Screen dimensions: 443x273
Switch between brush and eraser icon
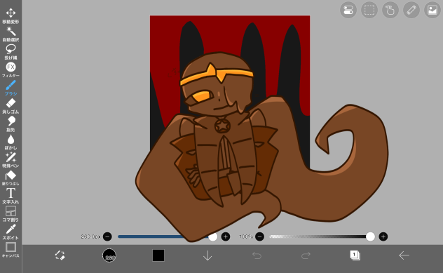point(60,255)
